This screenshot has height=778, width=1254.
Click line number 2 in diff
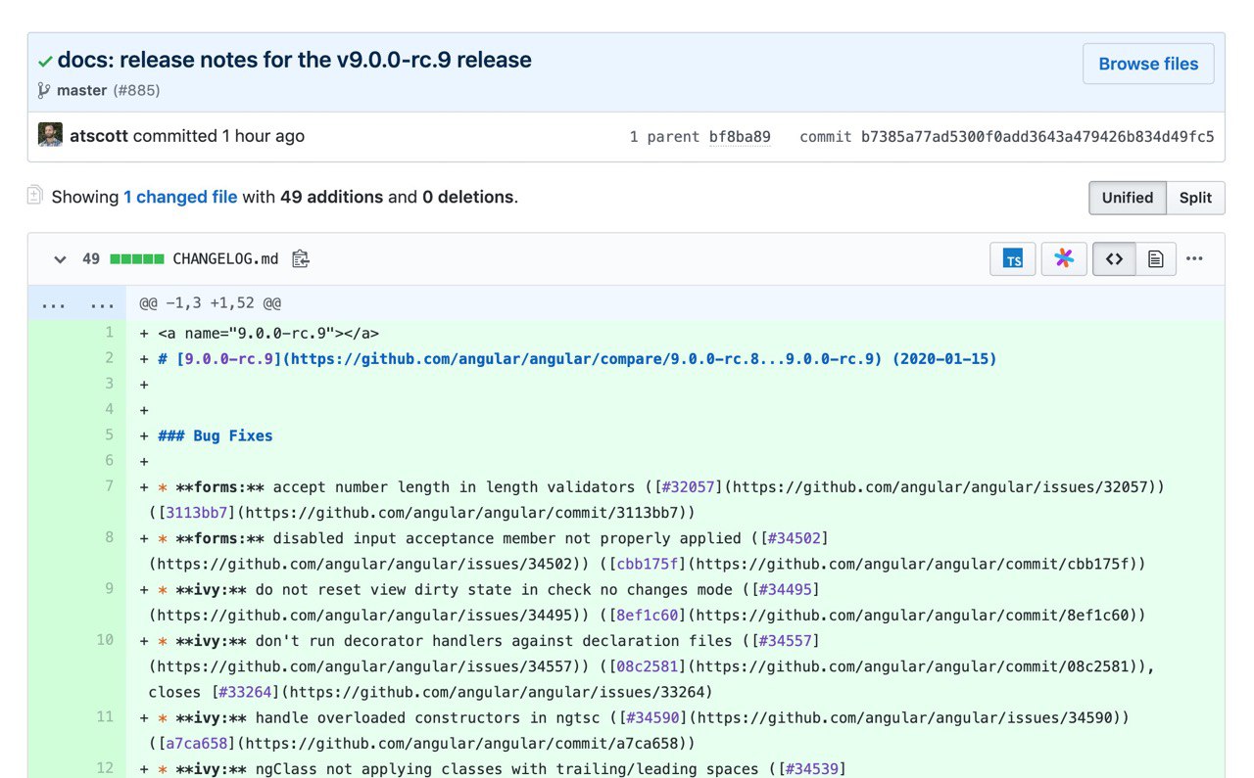click(109, 358)
